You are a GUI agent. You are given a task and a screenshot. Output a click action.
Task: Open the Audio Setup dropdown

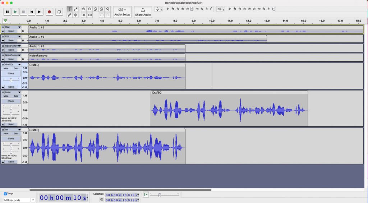coord(122,12)
